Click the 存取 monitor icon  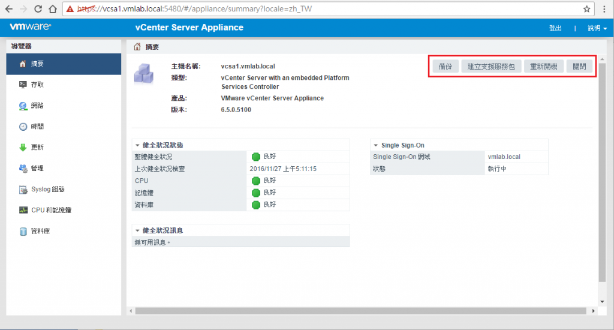tap(23, 85)
